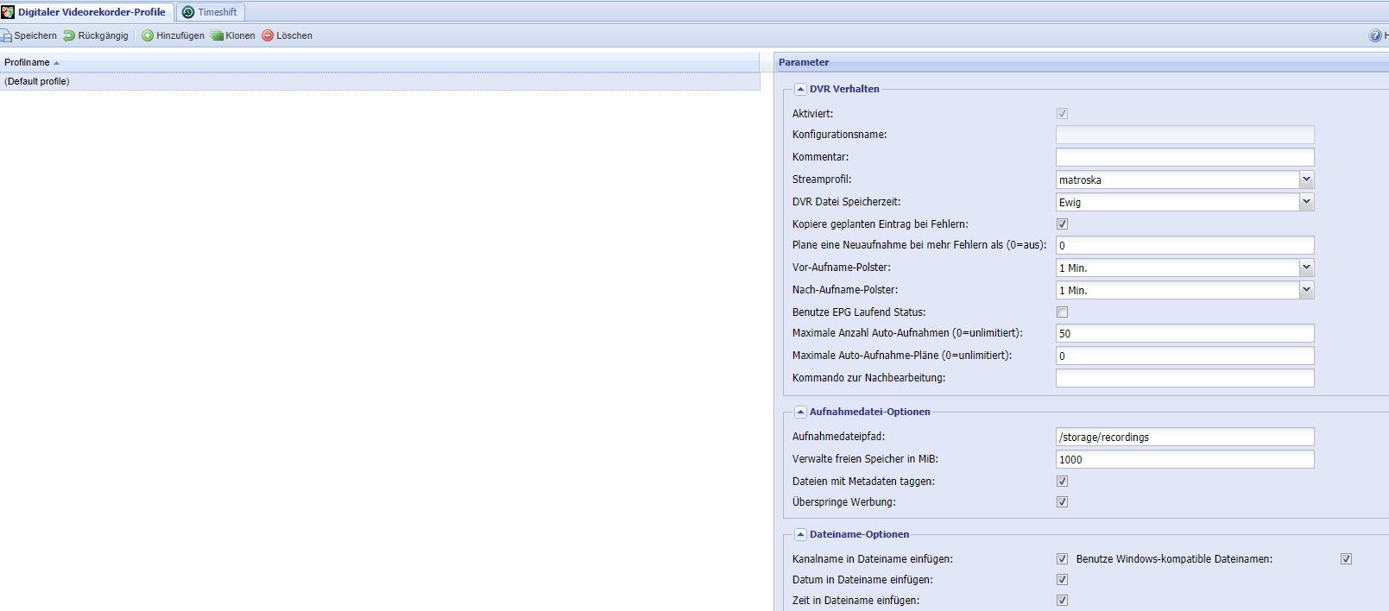The width and height of the screenshot is (1389, 611).
Task: Click the Speichern save icon
Action: click(6, 35)
